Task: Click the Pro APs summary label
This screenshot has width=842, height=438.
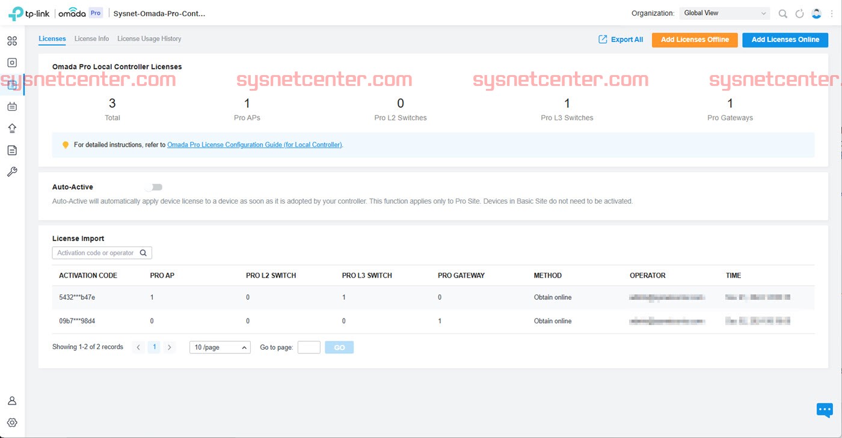Action: [247, 118]
